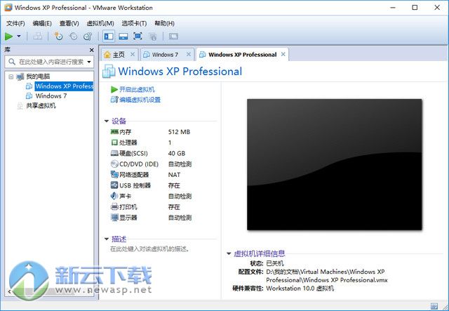
Task: Click the CD/DVD (IDE) disc icon
Action: click(114, 164)
